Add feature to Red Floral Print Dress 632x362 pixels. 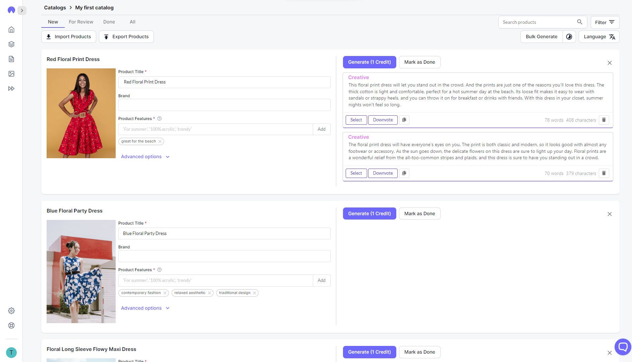[x=322, y=129]
